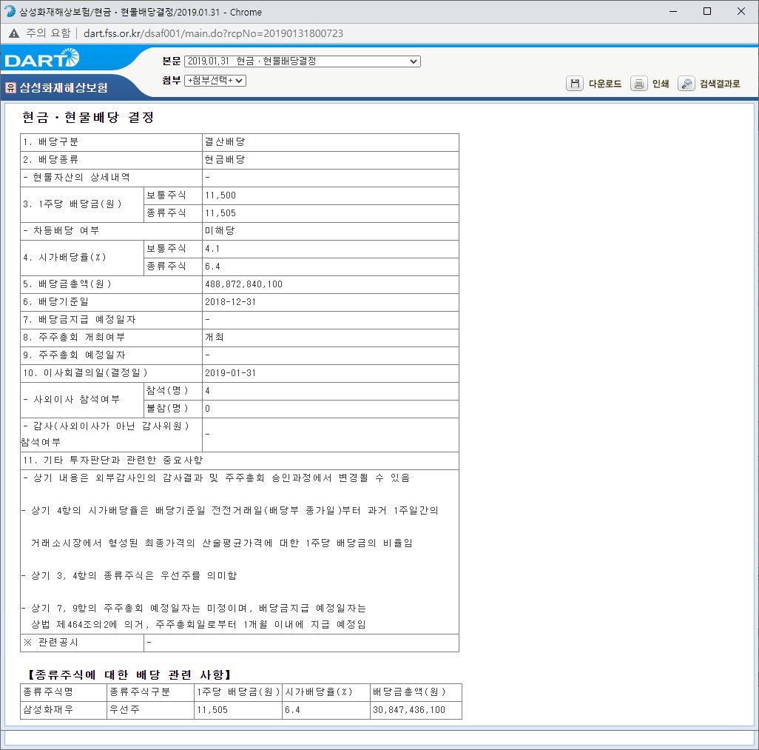
Task: Click the value 현금배당 in row 2
Action: tap(225, 160)
